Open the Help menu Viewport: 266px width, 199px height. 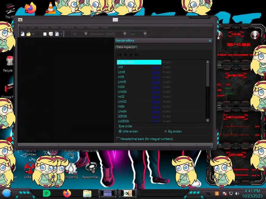coord(105,27)
